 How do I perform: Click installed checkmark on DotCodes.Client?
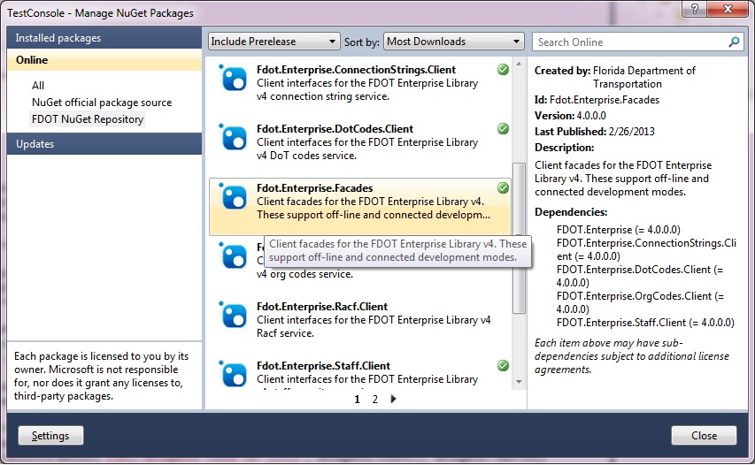[x=503, y=129]
